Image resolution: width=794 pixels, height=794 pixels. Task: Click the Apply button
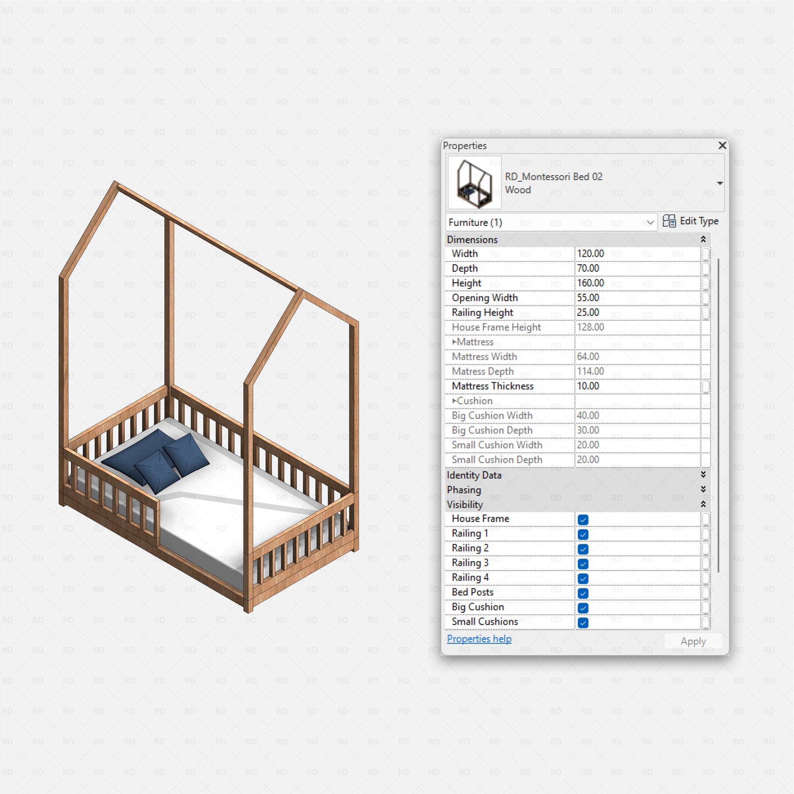click(693, 641)
